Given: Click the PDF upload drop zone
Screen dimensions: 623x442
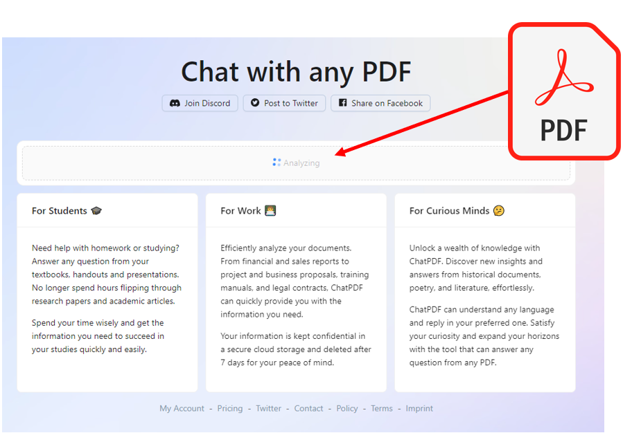Looking at the screenshot, I should click(296, 163).
